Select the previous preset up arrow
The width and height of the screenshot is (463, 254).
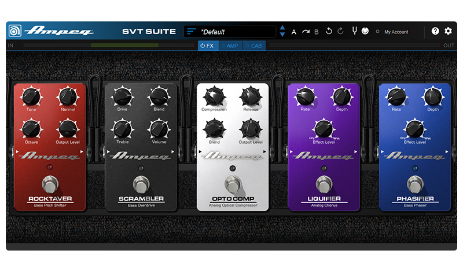282,28
